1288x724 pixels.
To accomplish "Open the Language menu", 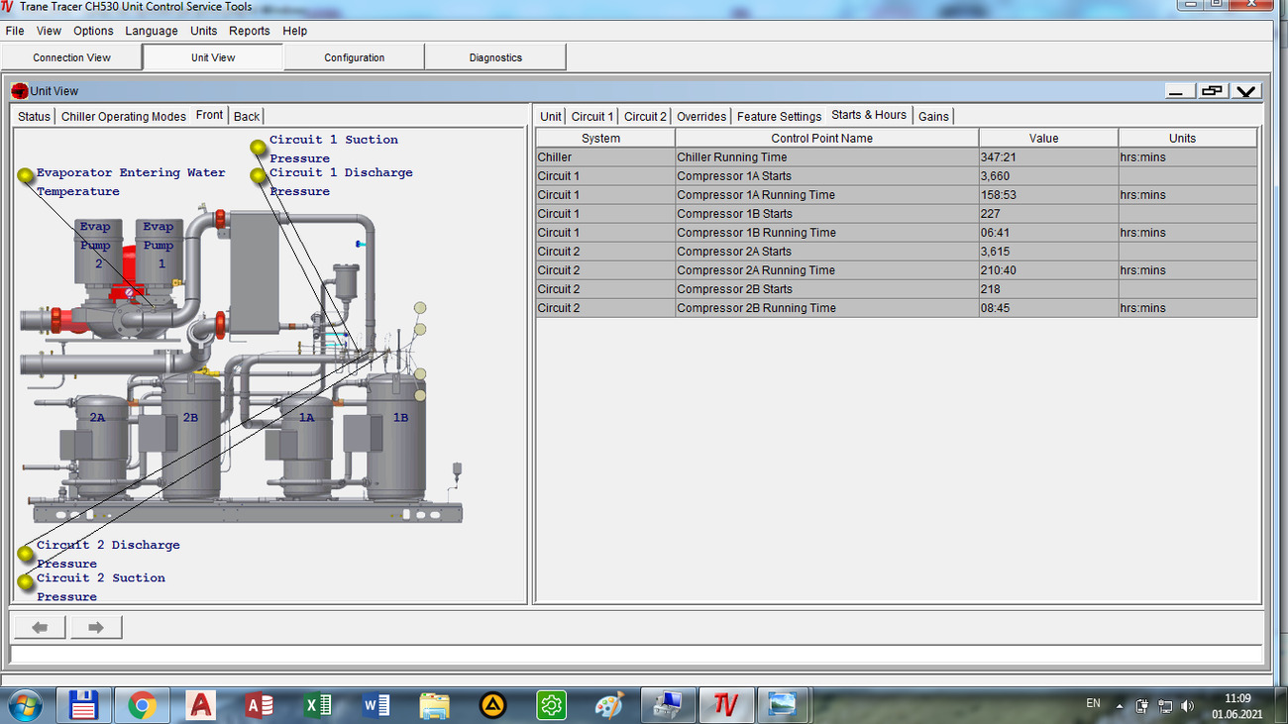I will 152,31.
